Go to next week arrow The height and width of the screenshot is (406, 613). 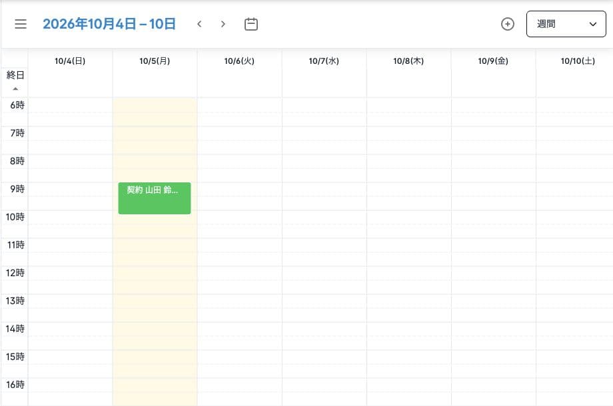click(x=223, y=24)
